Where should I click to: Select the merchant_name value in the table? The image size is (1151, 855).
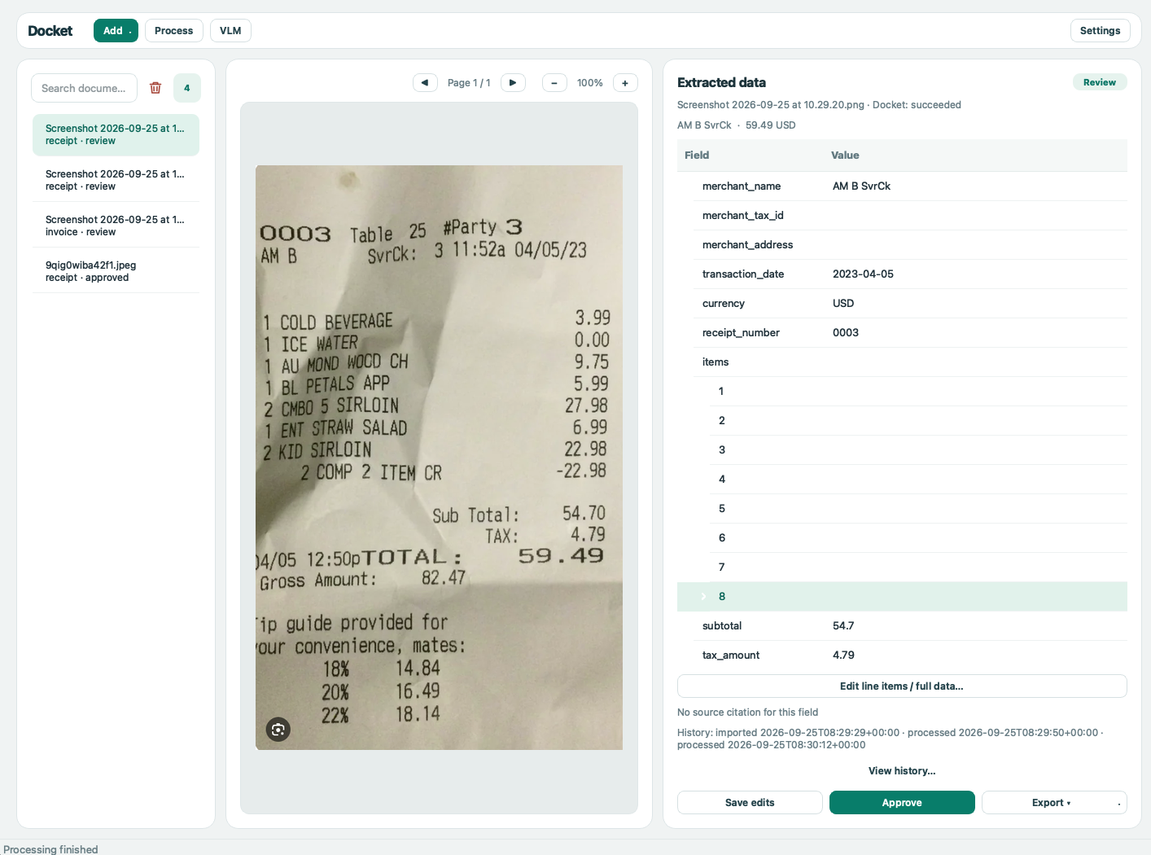pyautogui.click(x=861, y=186)
